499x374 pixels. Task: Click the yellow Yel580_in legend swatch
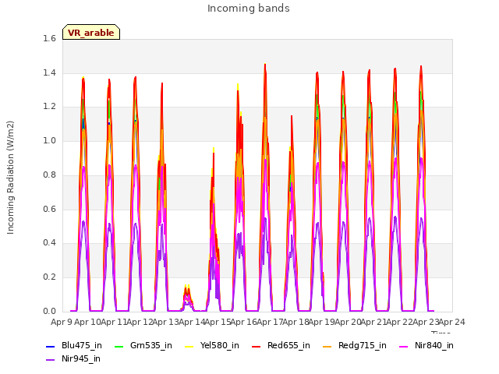pyautogui.click(x=189, y=346)
